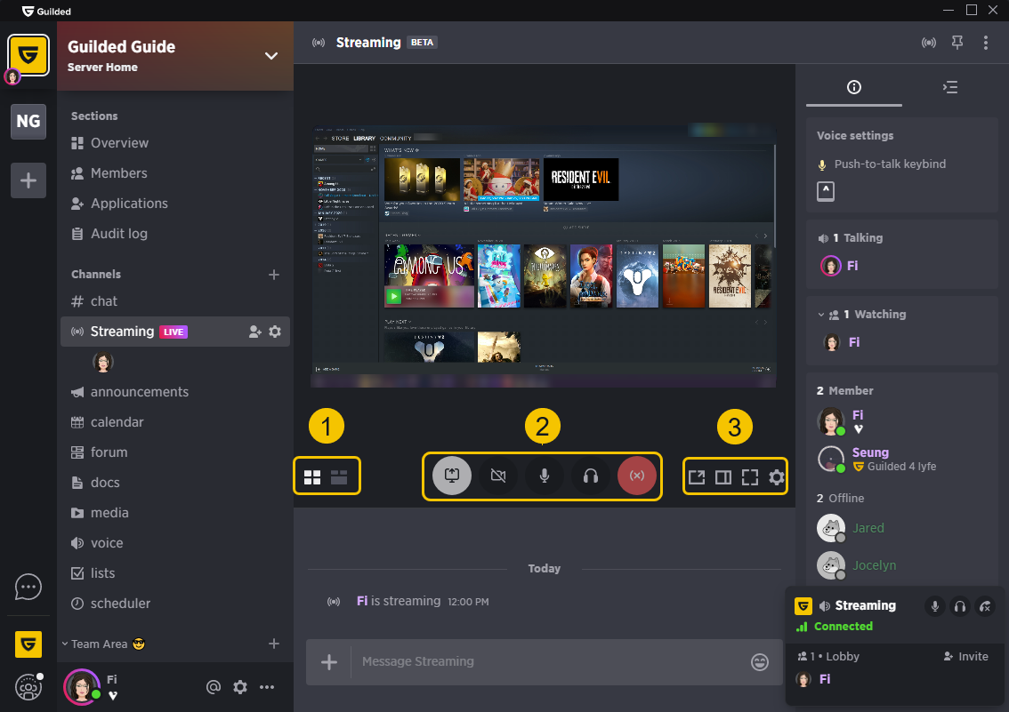
Task: Open direct messages chat bubble
Action: (x=28, y=587)
